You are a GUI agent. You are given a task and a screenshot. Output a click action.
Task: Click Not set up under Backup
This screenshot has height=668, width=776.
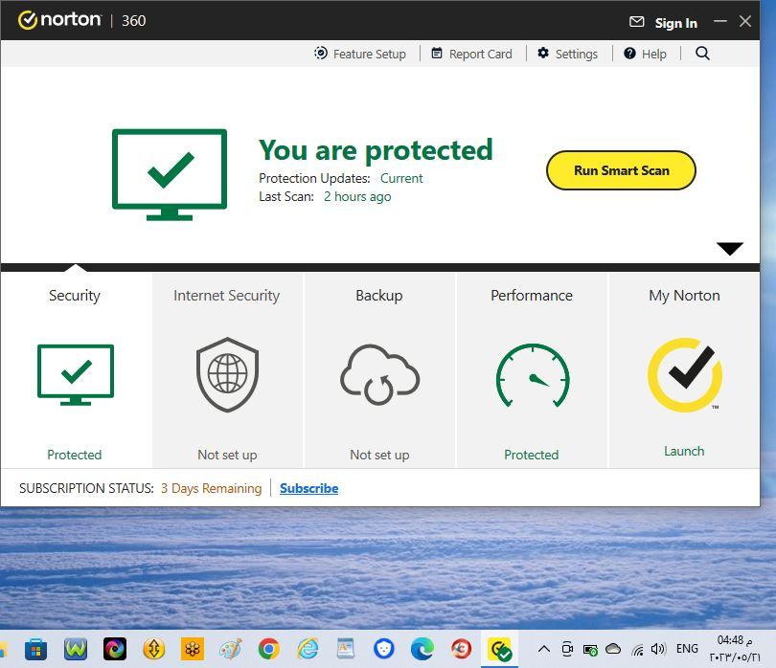tap(379, 455)
